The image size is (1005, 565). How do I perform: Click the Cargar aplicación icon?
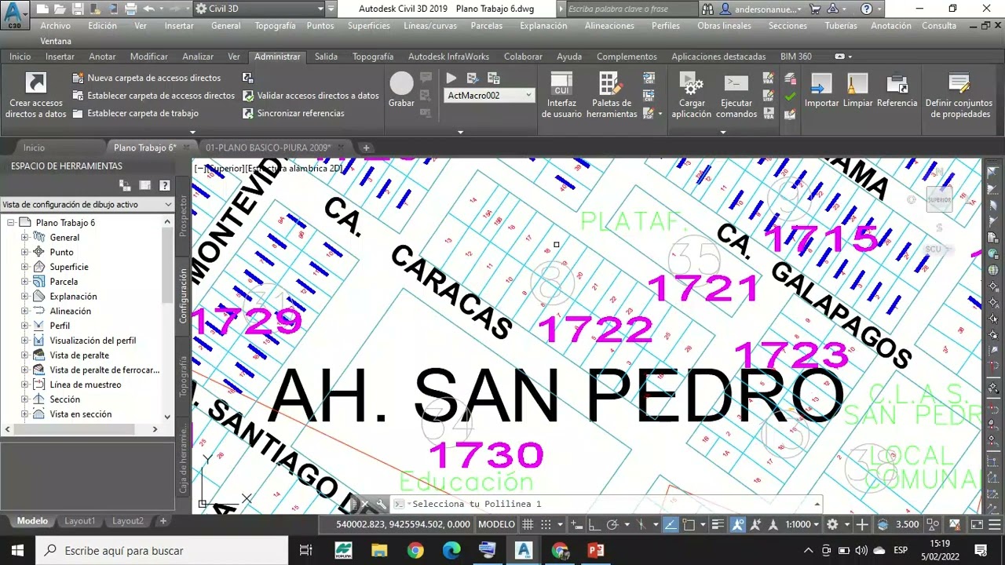[x=691, y=82]
